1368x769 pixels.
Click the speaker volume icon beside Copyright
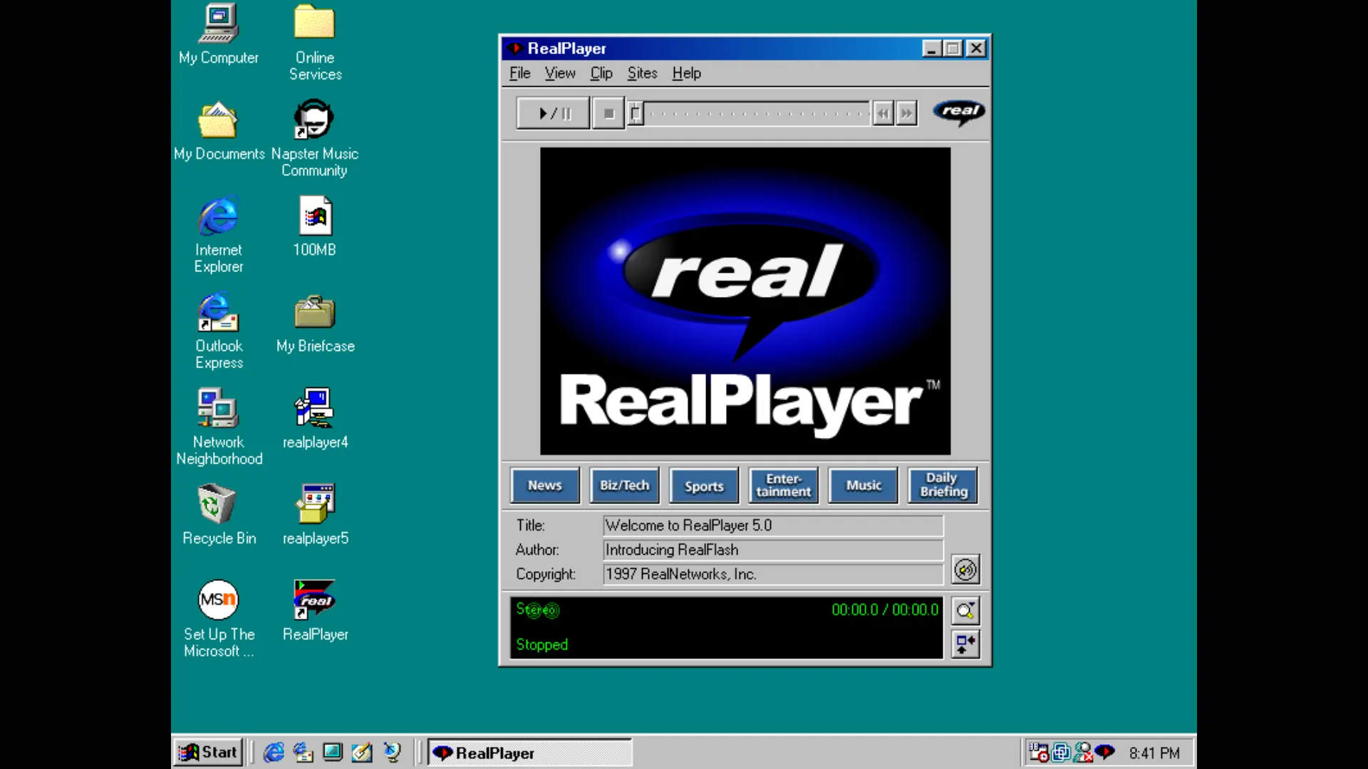965,570
